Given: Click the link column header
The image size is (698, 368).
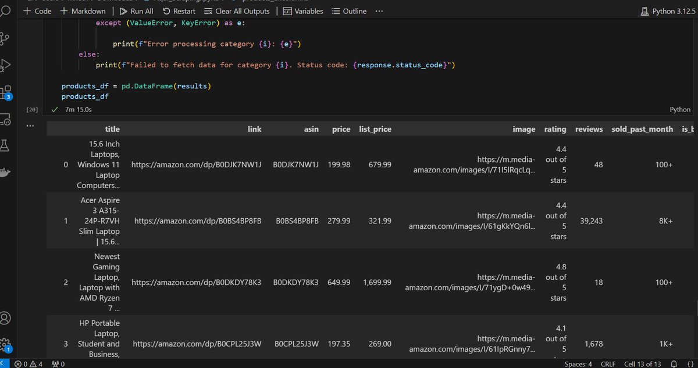Looking at the screenshot, I should pos(254,129).
